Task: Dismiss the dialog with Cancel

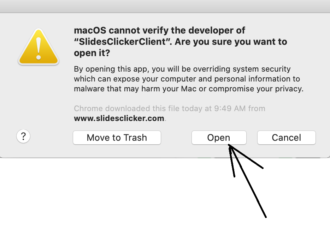Action: coord(287,138)
